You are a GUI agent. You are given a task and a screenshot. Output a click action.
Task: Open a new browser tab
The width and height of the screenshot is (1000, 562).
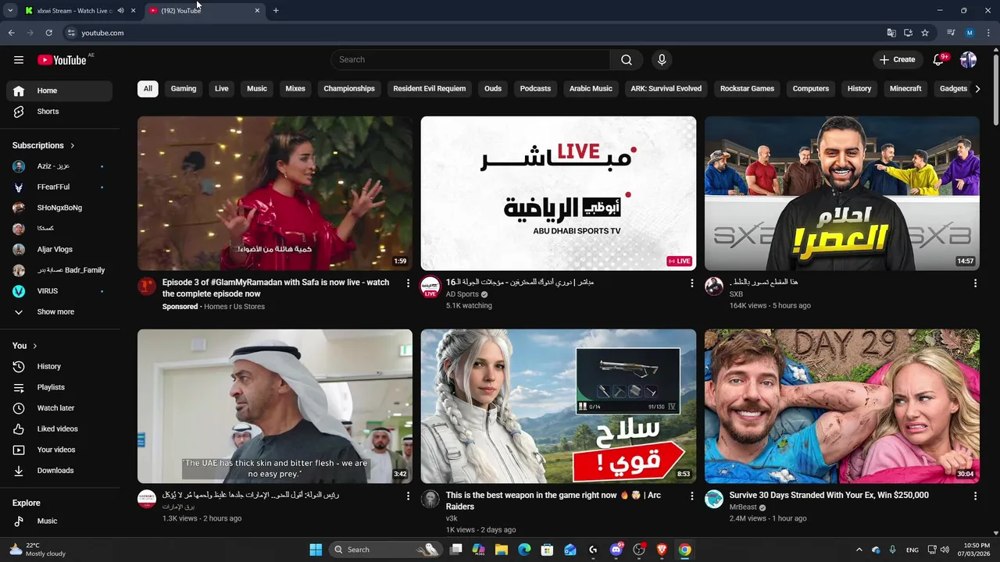[276, 11]
